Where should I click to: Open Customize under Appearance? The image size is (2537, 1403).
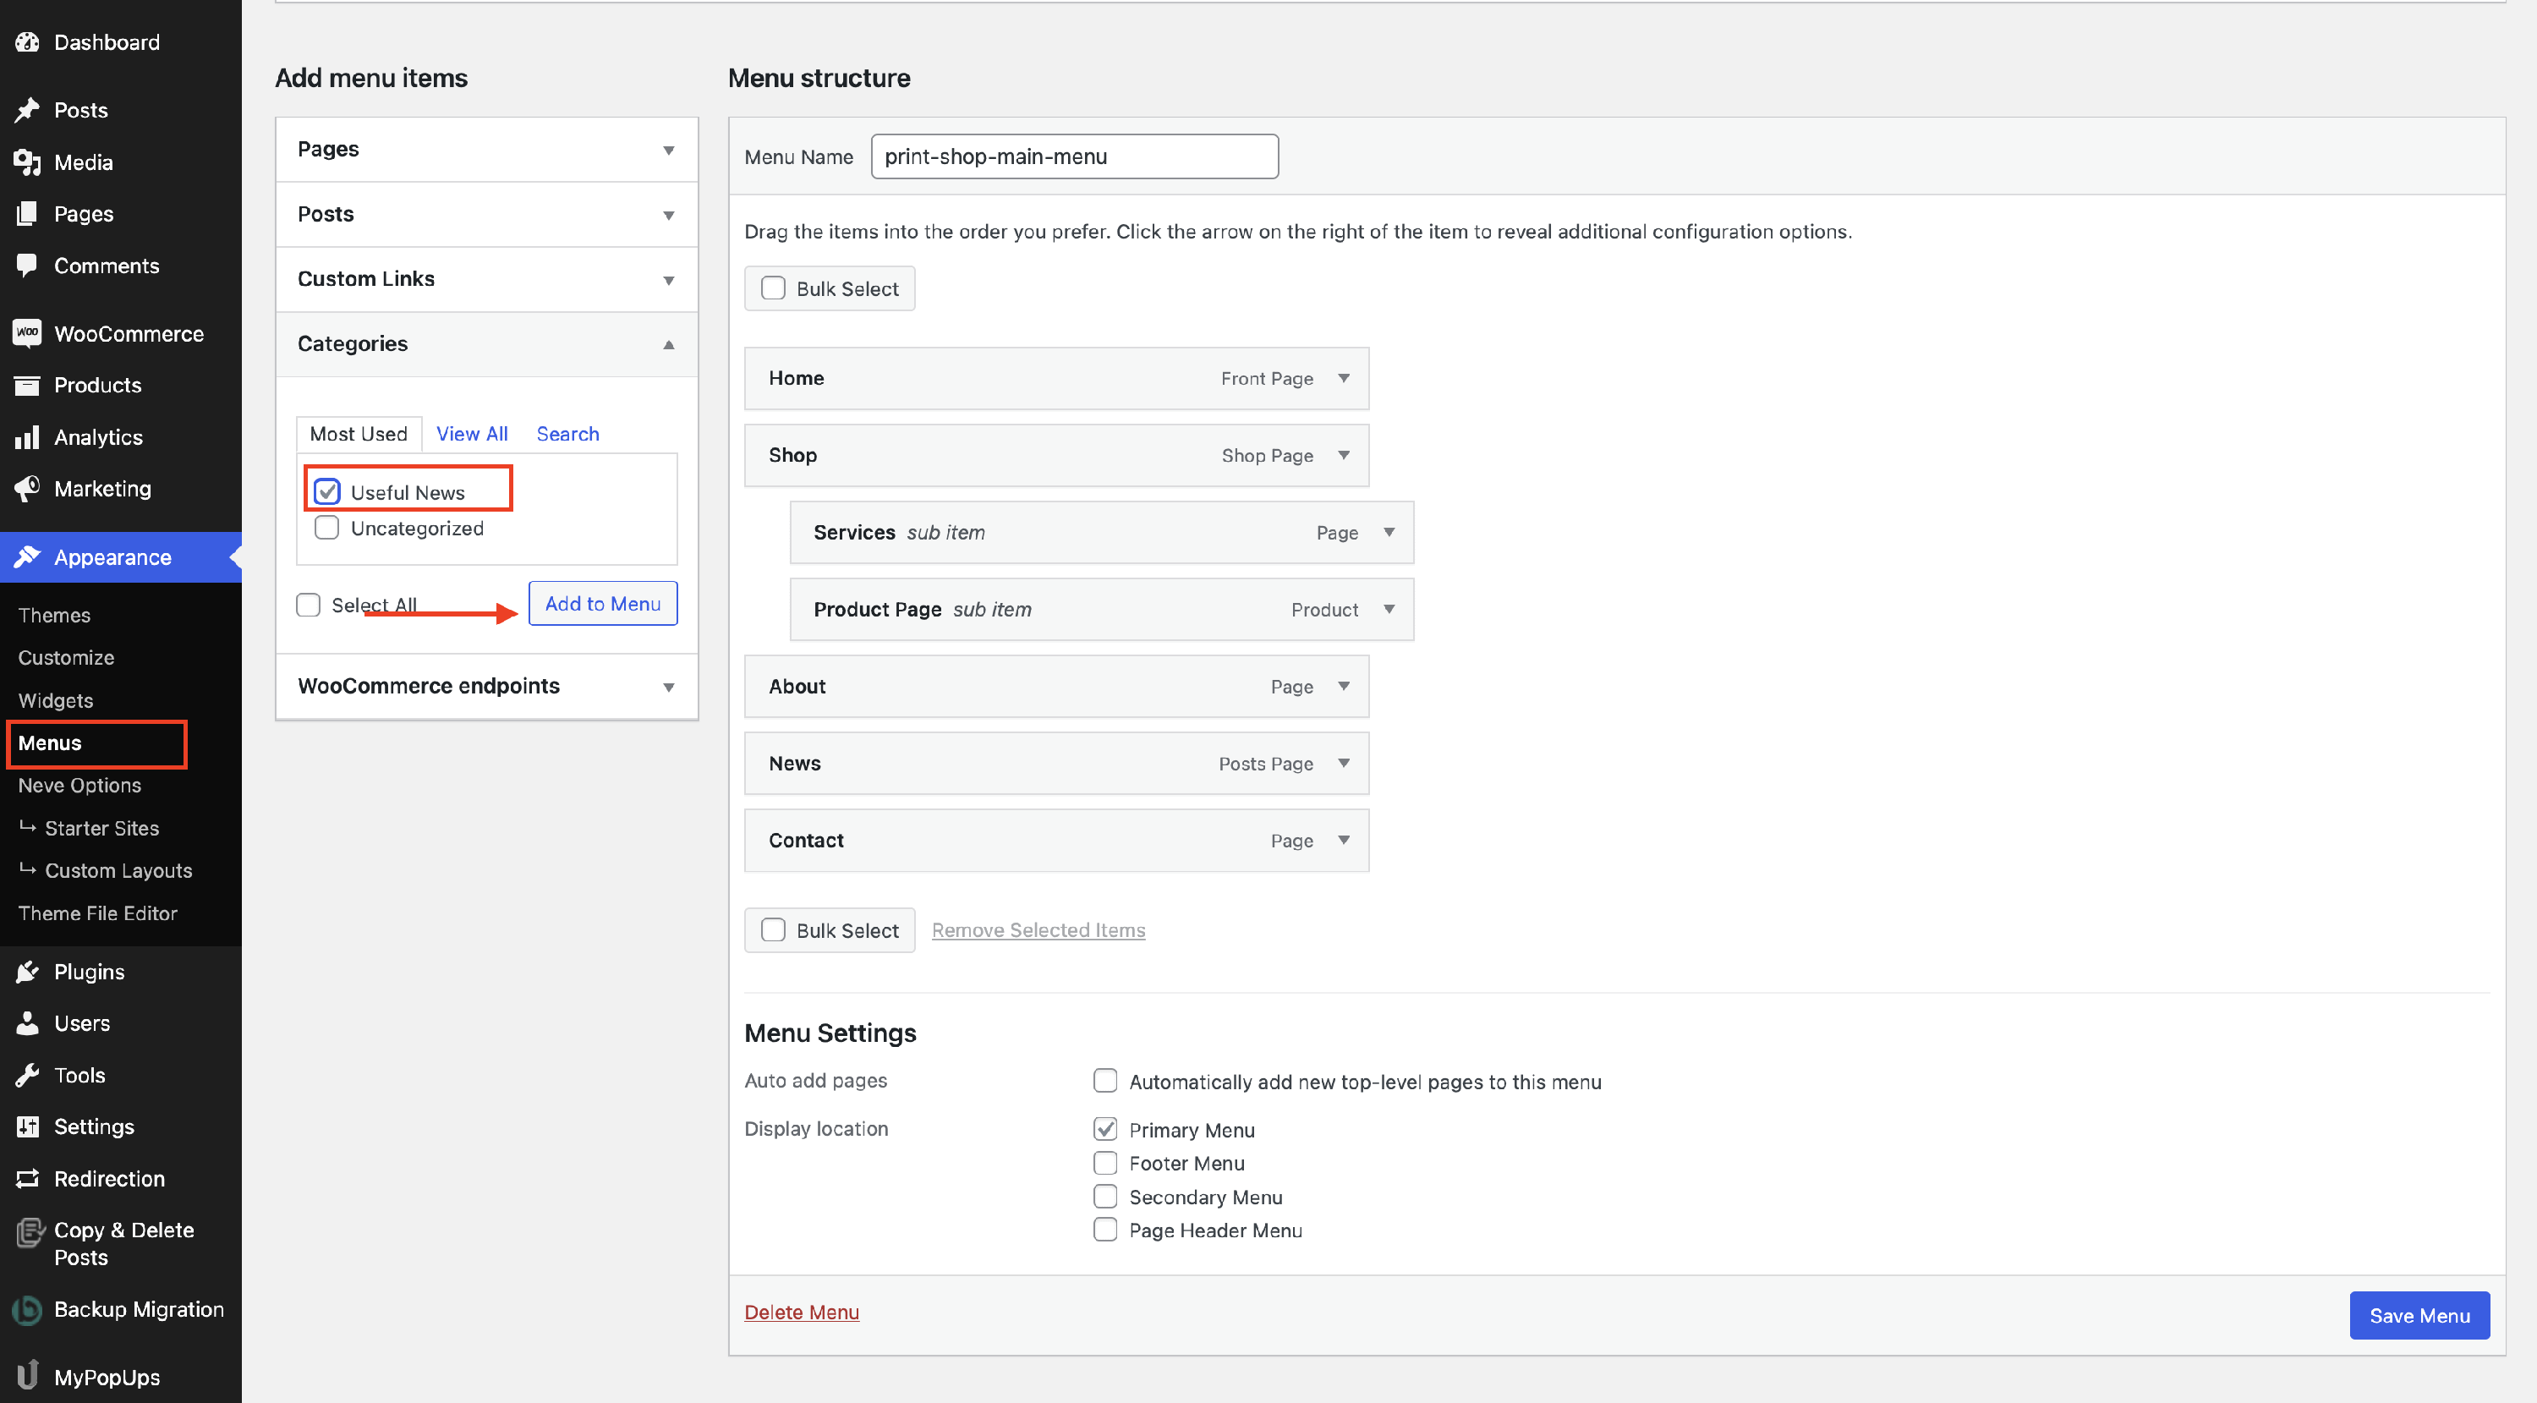tap(66, 658)
